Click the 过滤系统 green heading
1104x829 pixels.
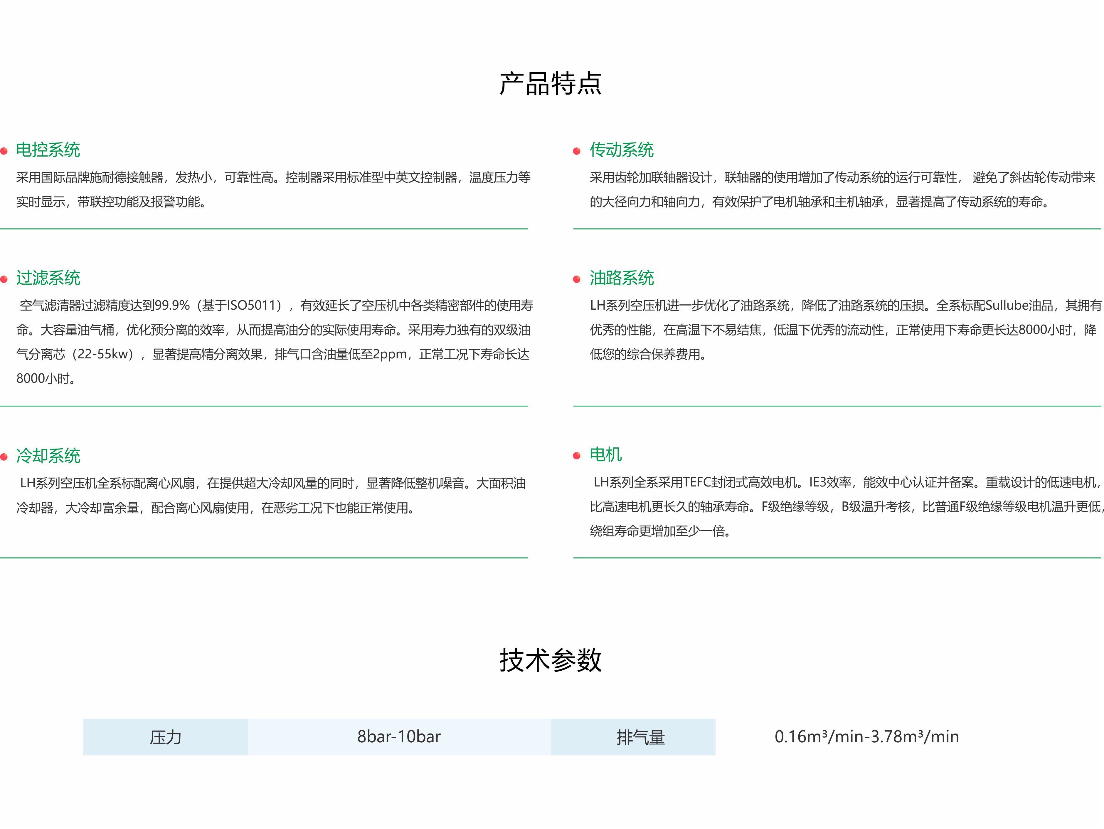coord(48,278)
